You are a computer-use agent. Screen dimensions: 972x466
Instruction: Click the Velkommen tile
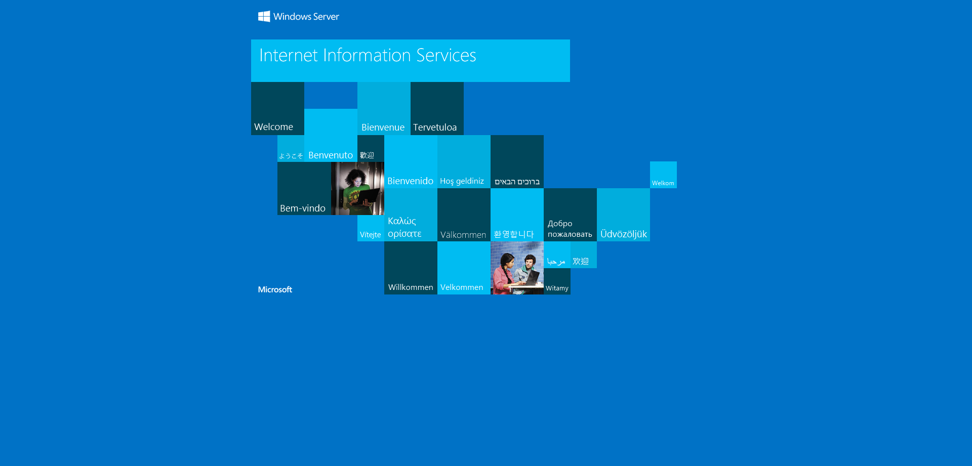464,268
